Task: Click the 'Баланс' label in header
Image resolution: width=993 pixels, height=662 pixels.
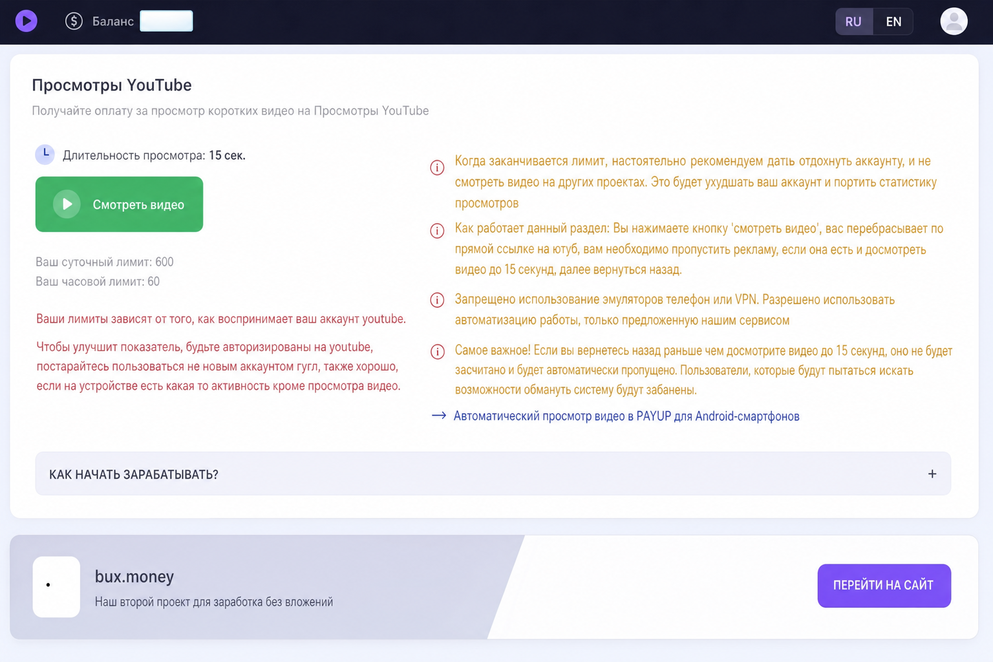Action: [113, 21]
